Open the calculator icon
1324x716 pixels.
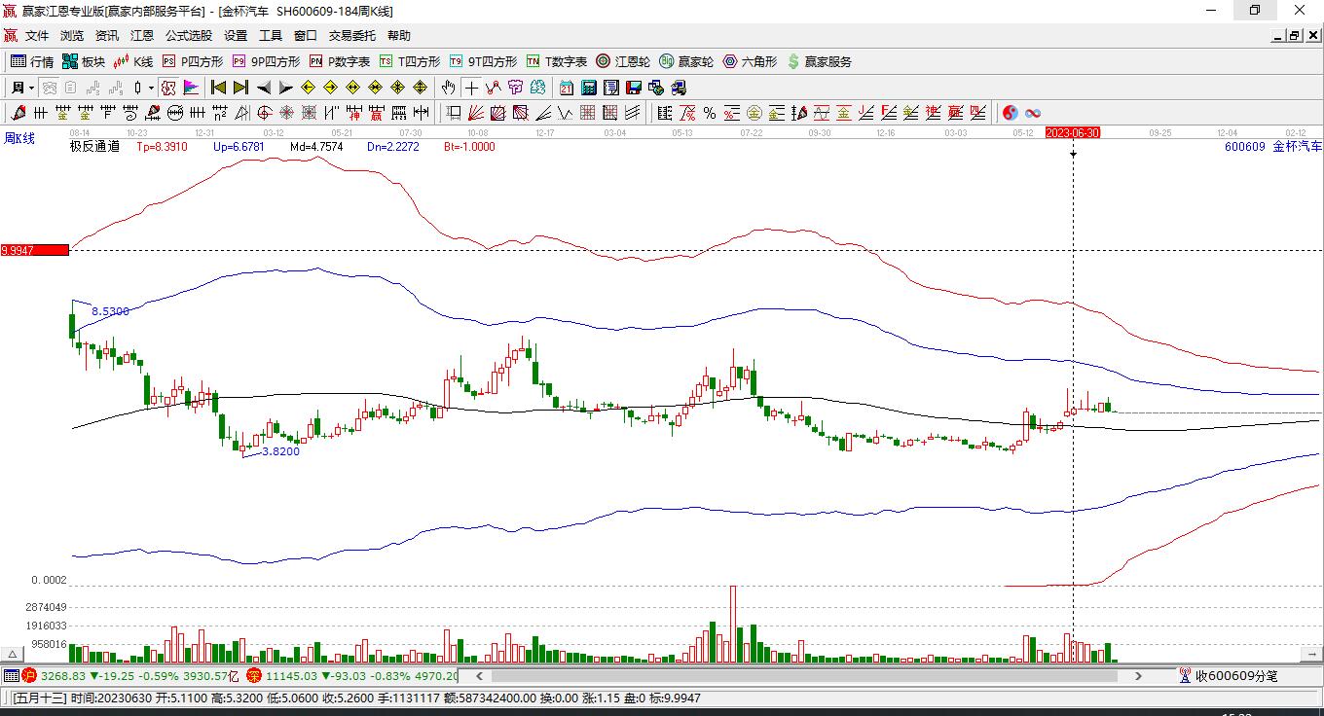point(588,88)
